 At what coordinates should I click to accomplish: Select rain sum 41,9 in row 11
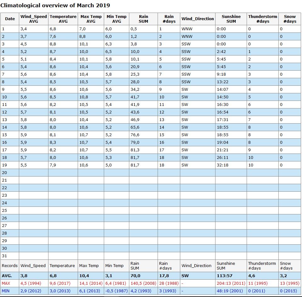[x=135, y=105]
